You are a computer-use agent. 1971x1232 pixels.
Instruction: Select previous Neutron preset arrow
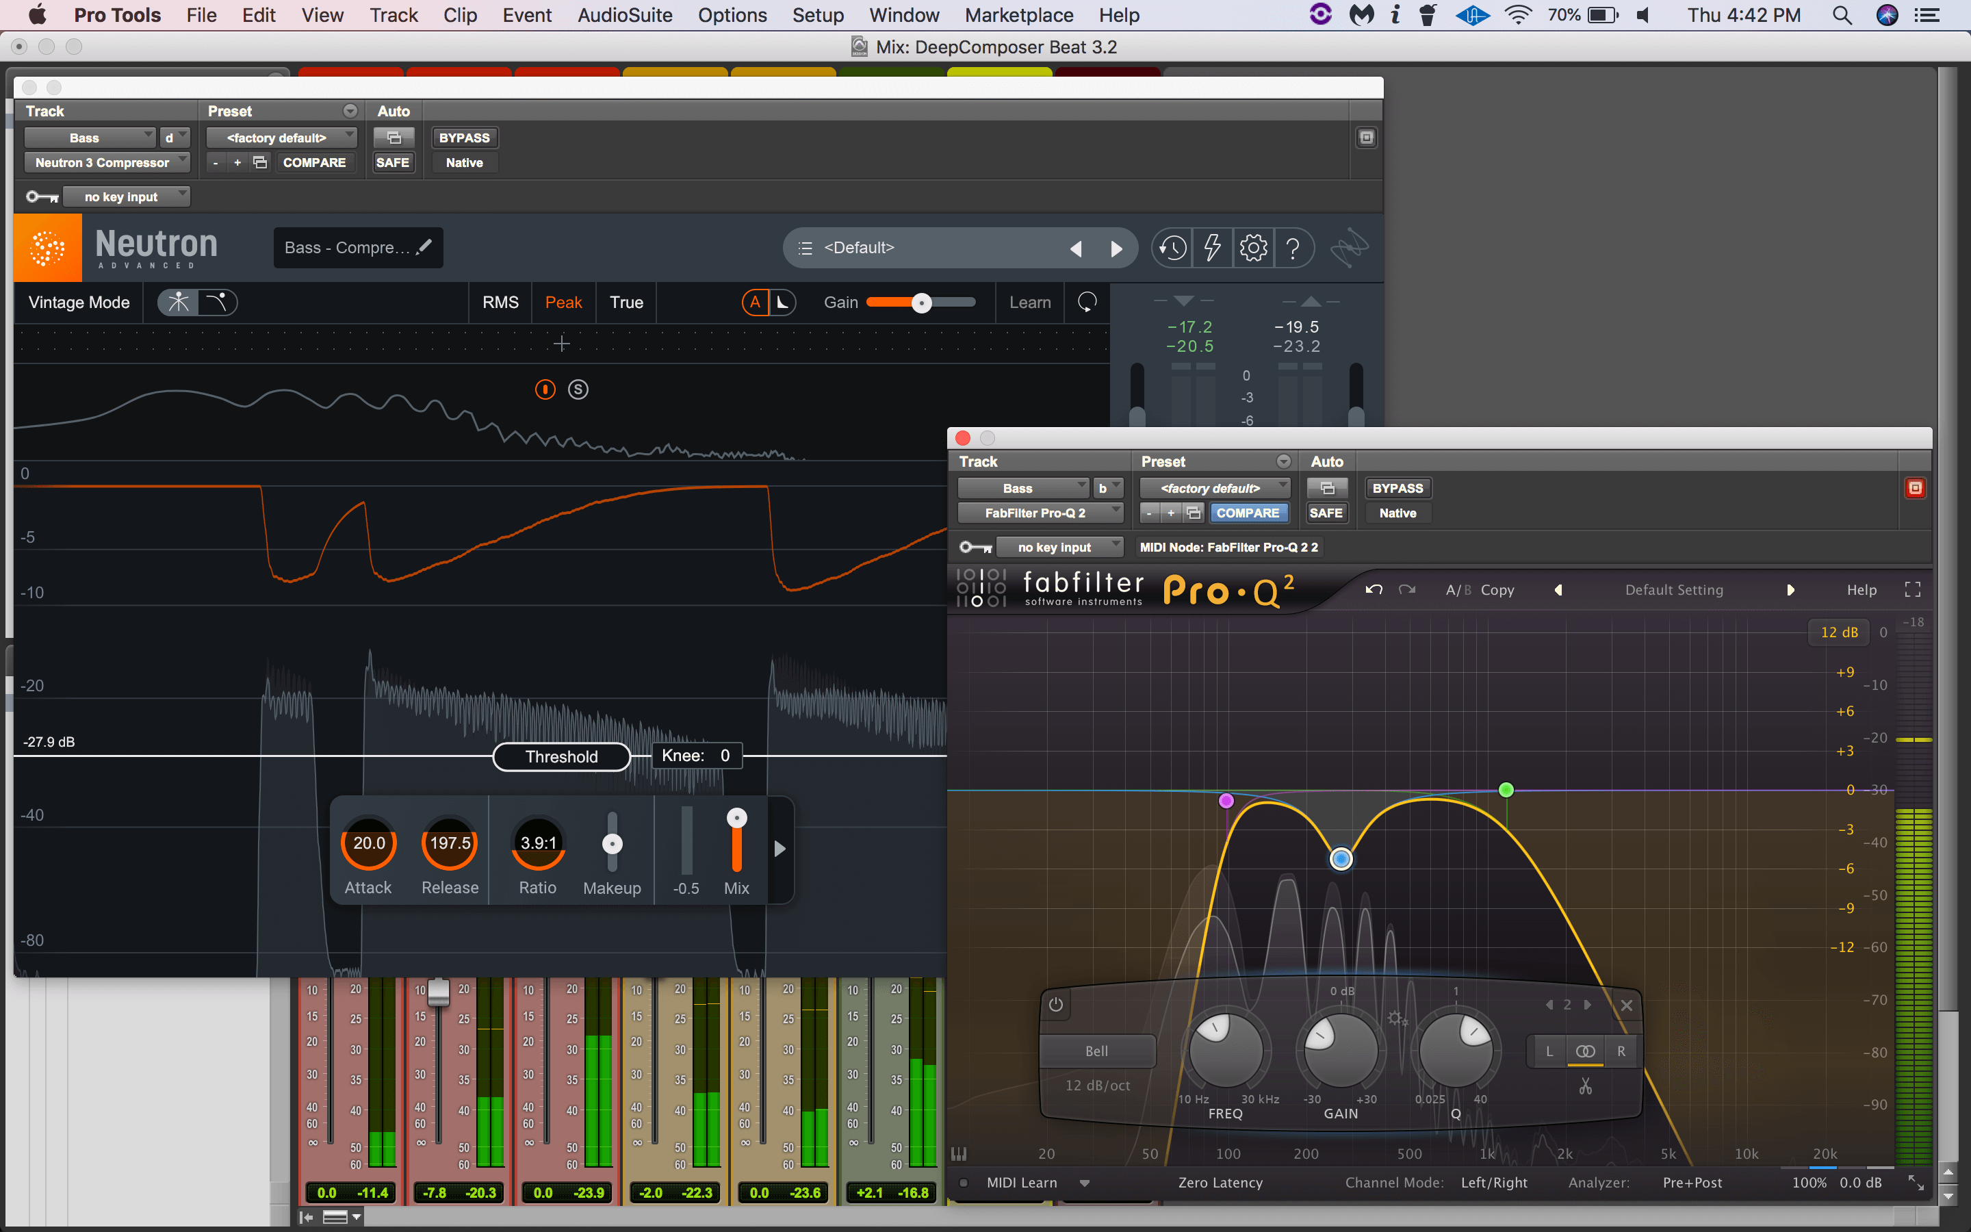click(1076, 248)
